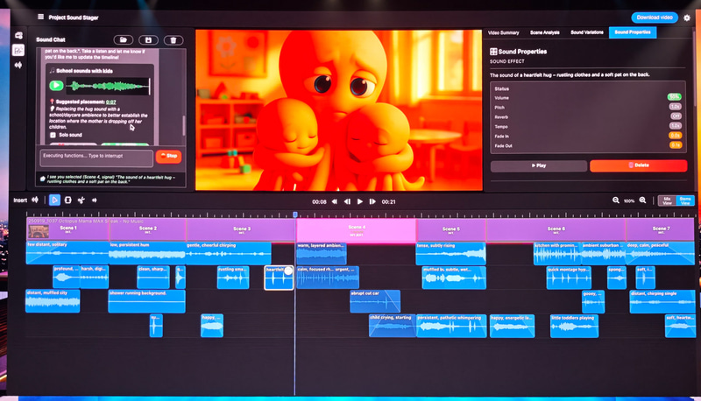The image size is (701, 401).
Task: Select the quick montage clip in Scene 6
Action: pos(569,278)
